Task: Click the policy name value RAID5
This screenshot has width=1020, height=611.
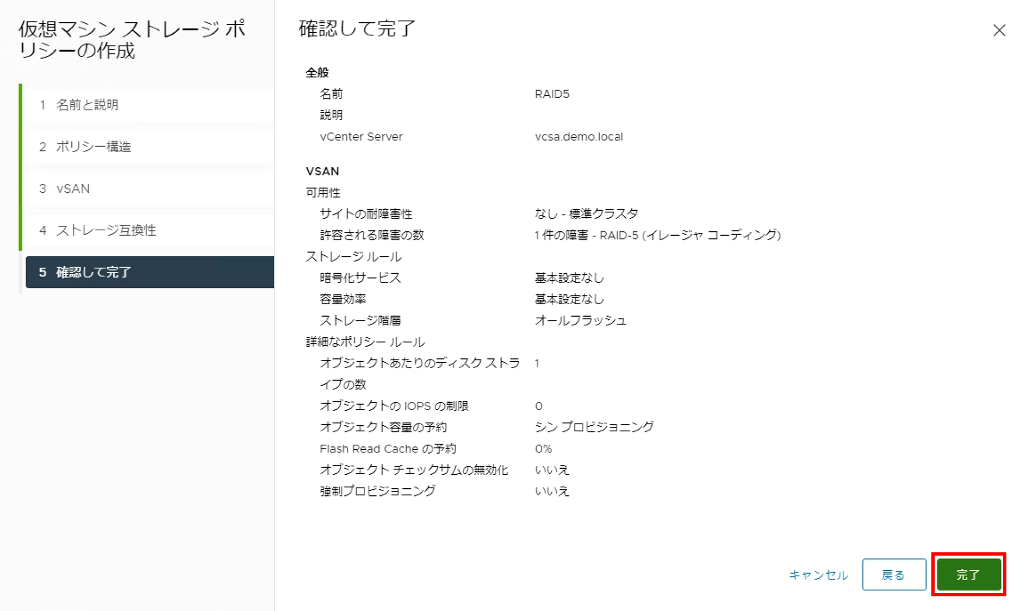Action: (x=552, y=94)
